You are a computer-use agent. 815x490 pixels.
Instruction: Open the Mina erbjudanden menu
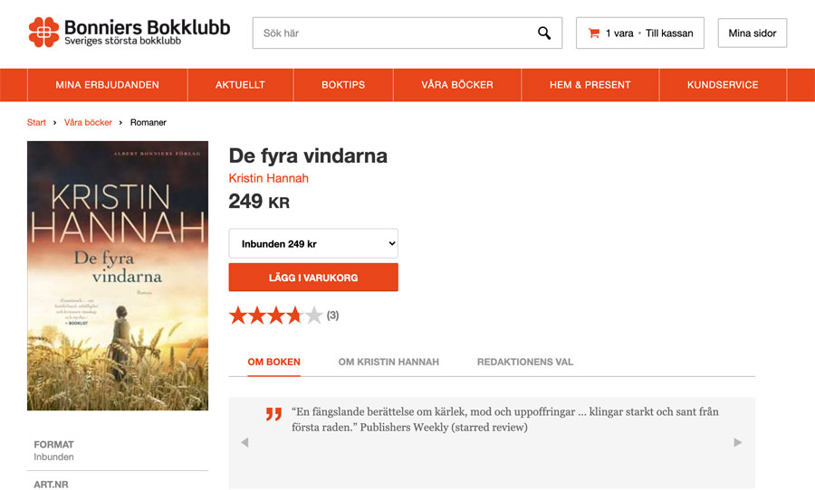pyautogui.click(x=107, y=85)
